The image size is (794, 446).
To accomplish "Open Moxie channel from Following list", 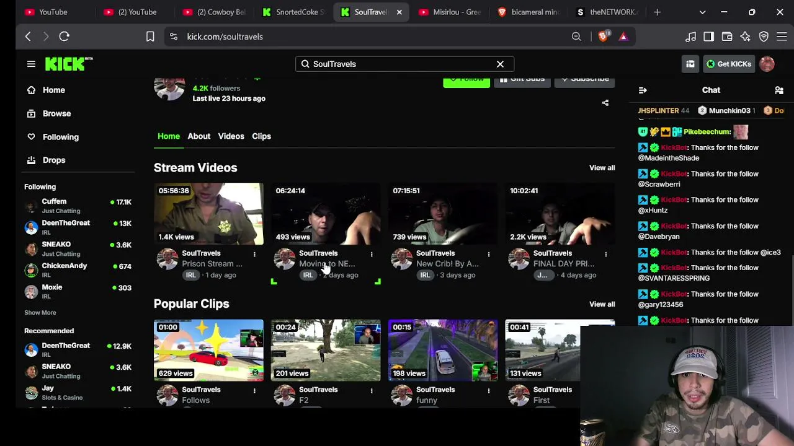I will tap(78, 291).
